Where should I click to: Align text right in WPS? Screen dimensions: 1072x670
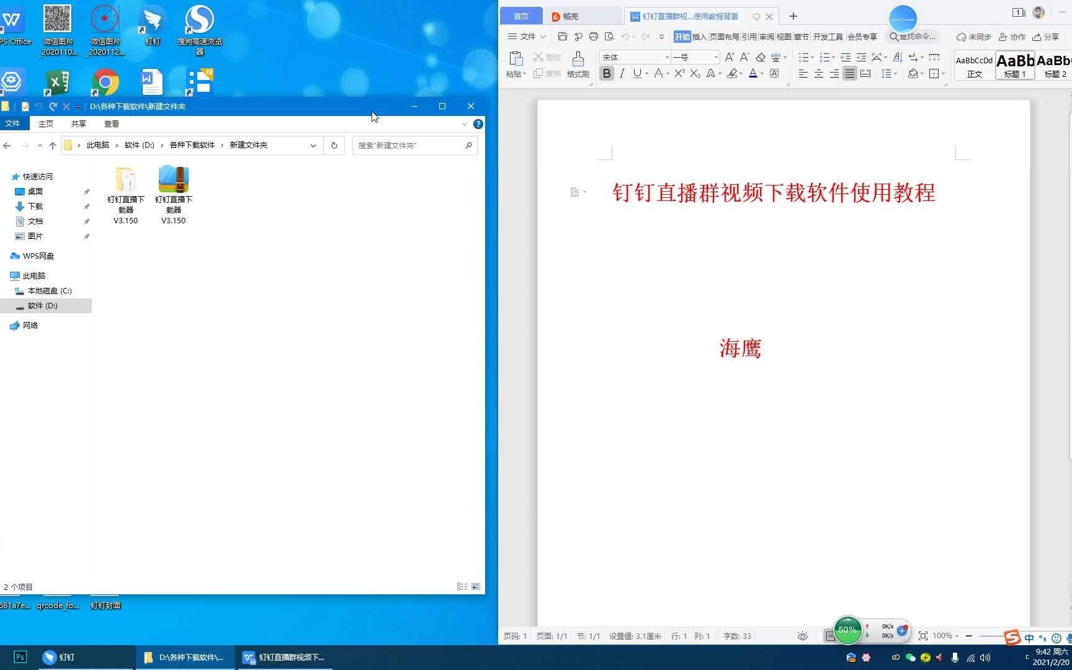click(834, 74)
